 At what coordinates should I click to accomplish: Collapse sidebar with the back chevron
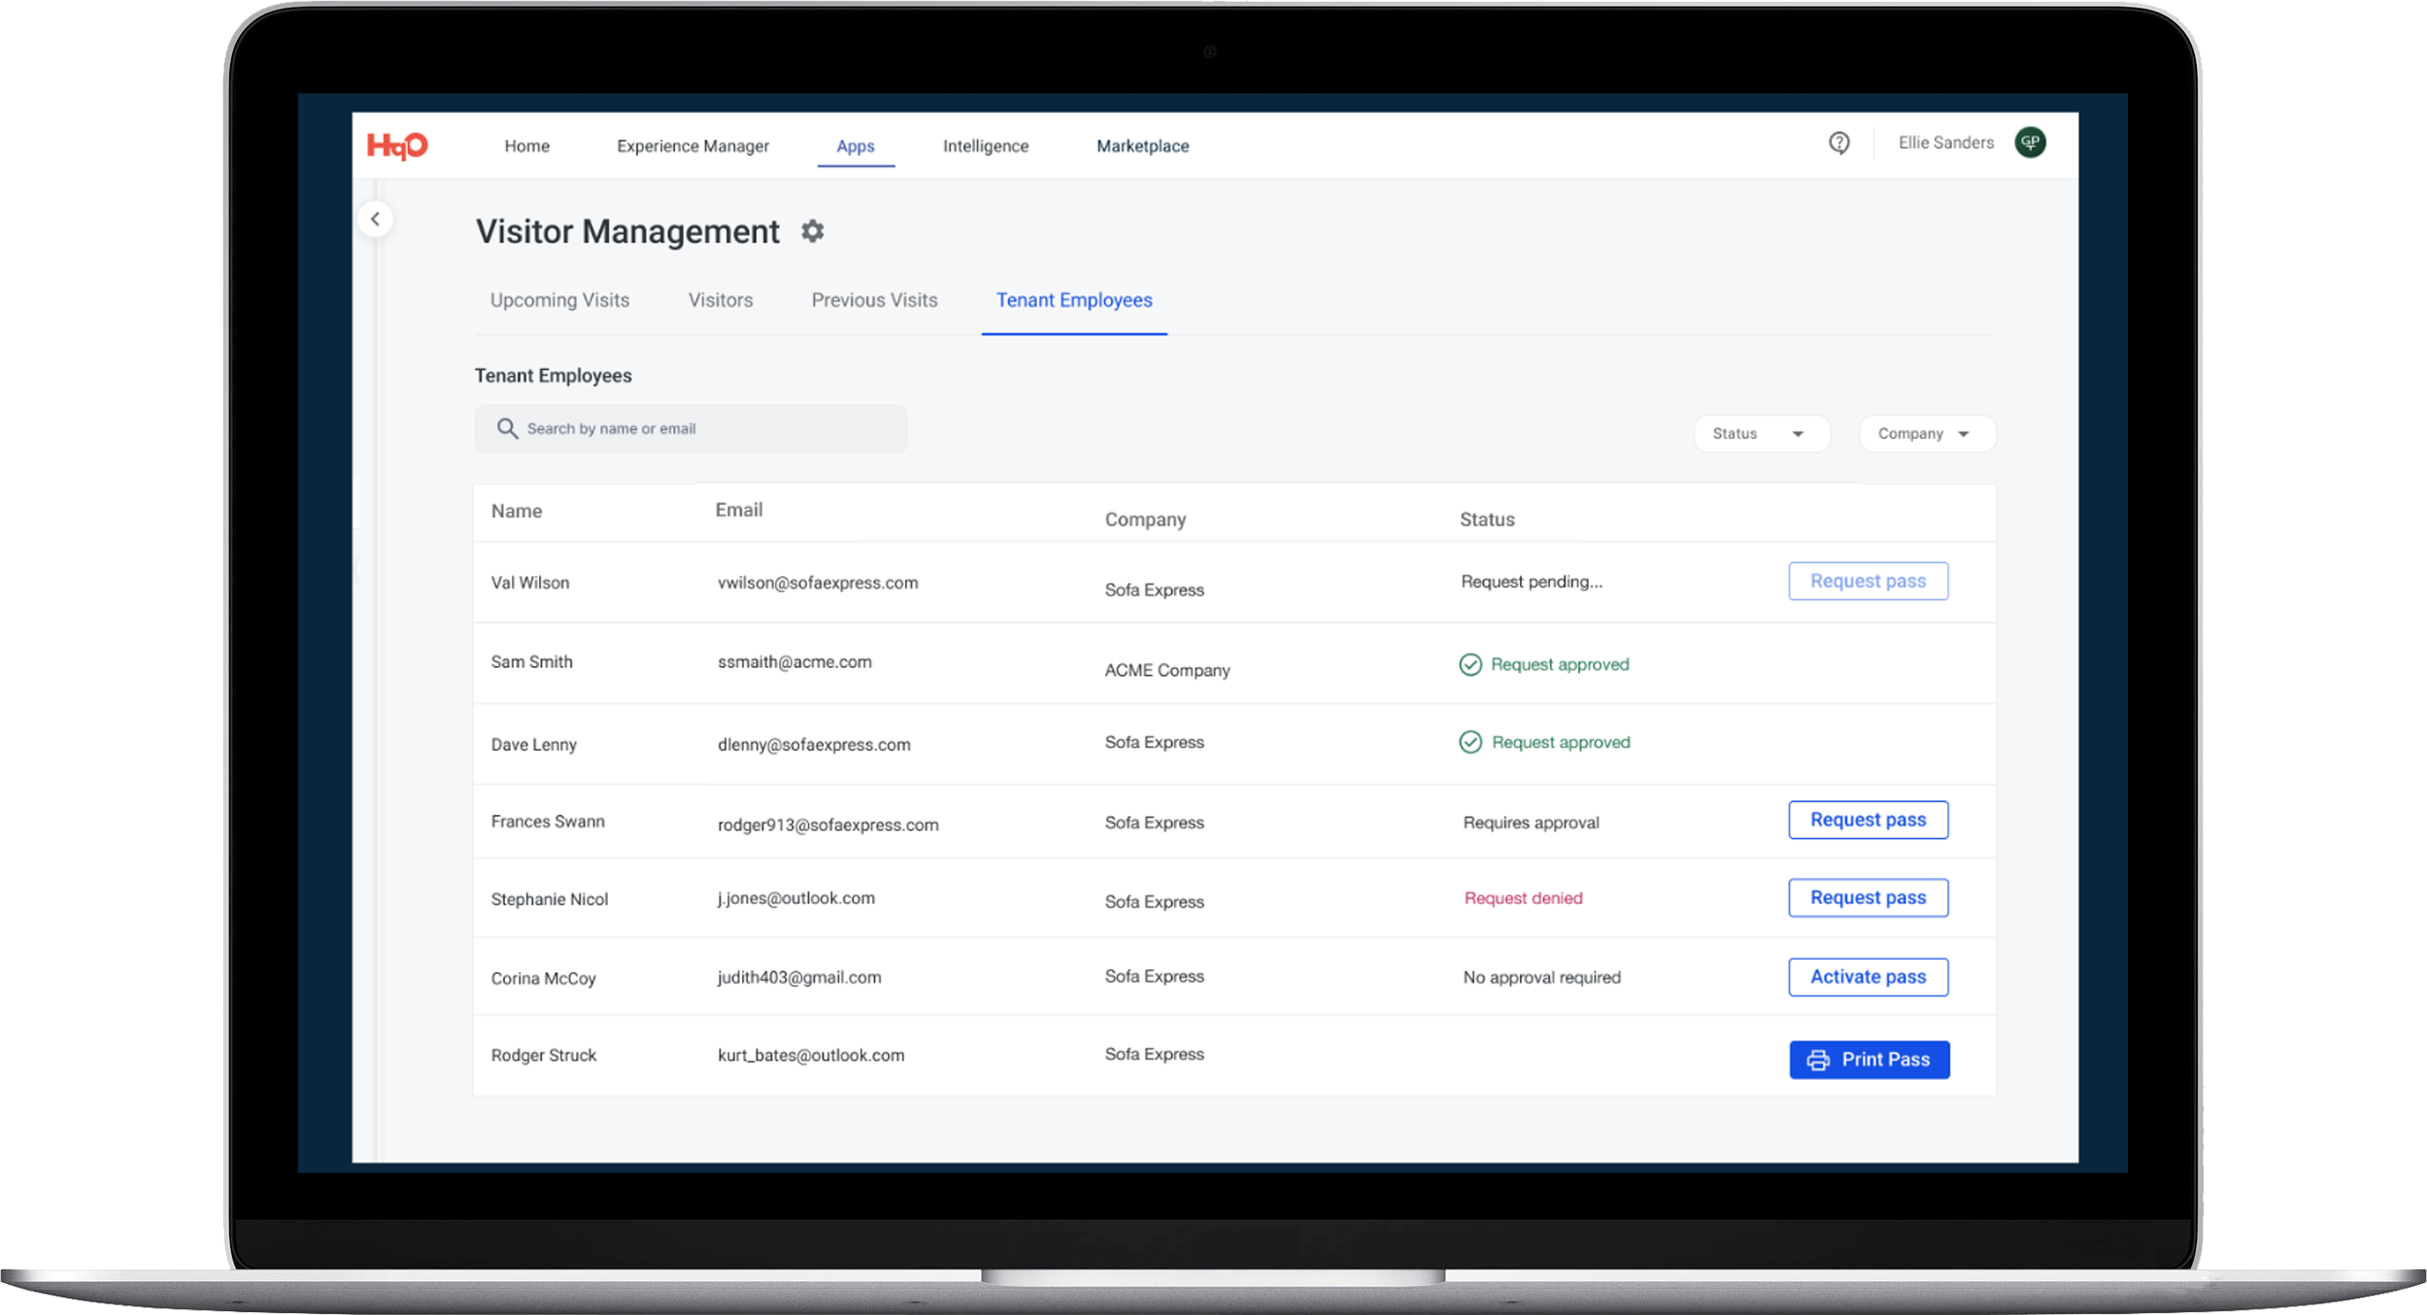click(376, 219)
